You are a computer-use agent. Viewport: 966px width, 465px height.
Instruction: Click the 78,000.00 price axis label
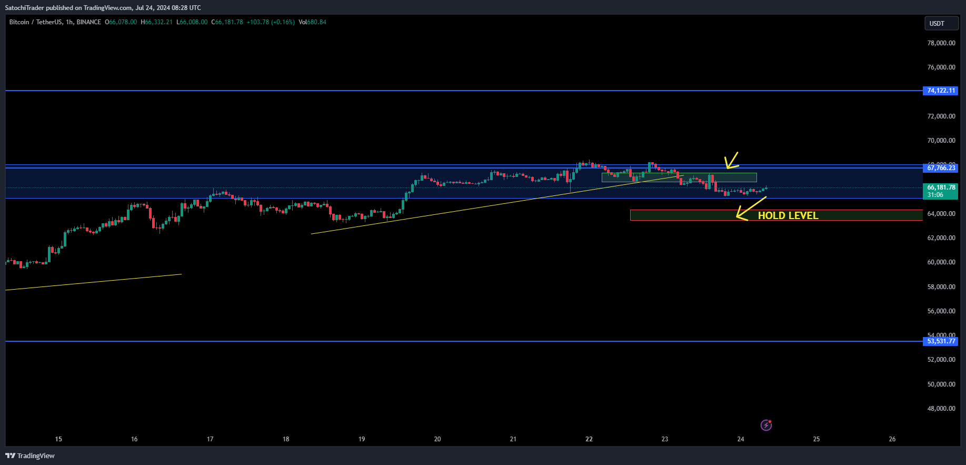941,43
